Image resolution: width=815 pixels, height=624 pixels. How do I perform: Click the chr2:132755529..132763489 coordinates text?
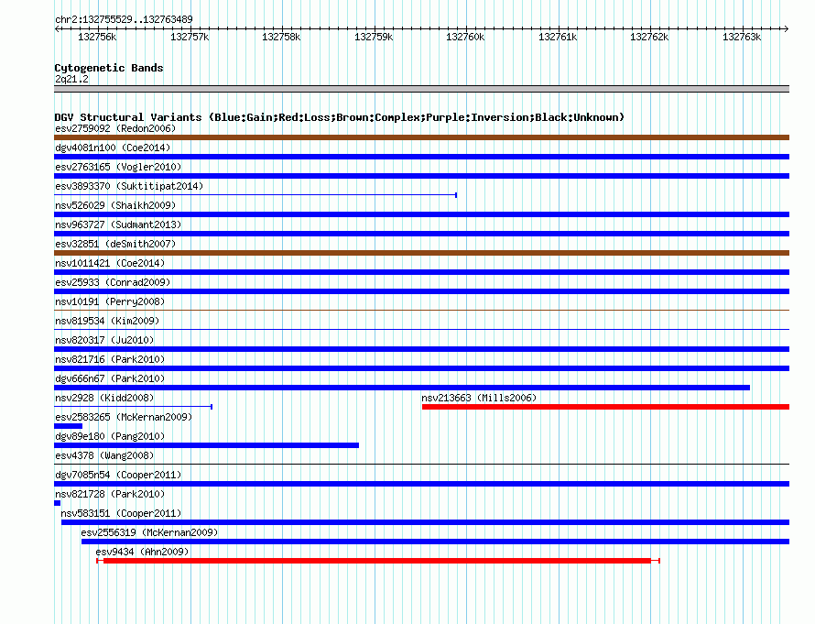[x=124, y=19]
